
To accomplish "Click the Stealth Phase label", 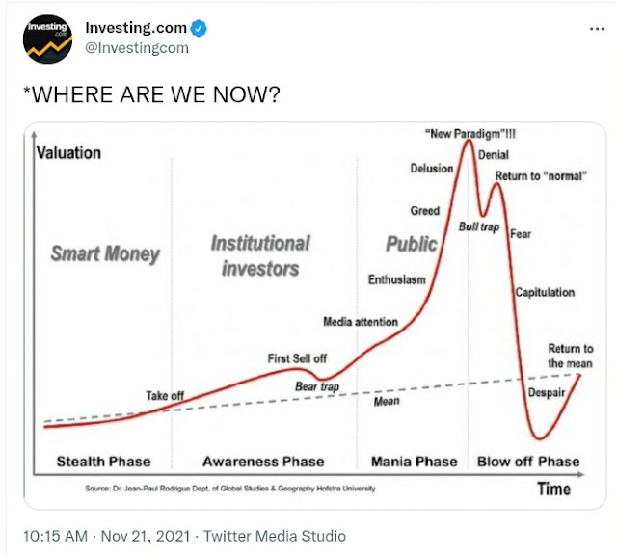I will point(103,462).
